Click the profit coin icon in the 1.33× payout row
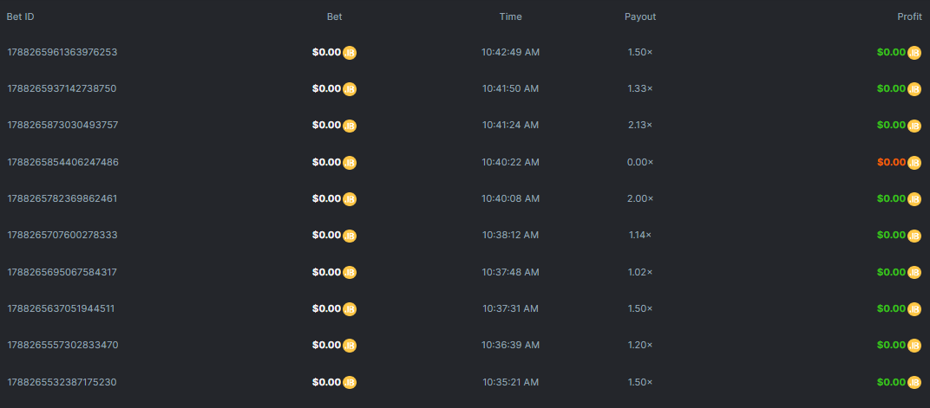930x408 pixels. (x=914, y=89)
